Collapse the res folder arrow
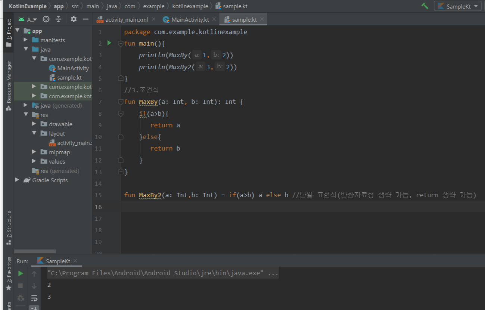 pyautogui.click(x=26, y=115)
